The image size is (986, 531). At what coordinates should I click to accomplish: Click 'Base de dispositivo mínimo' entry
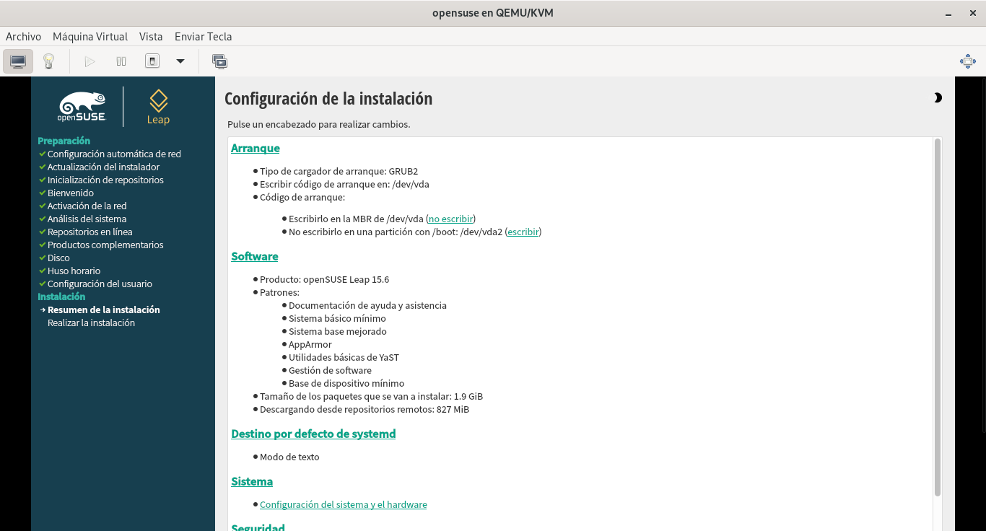[346, 383]
